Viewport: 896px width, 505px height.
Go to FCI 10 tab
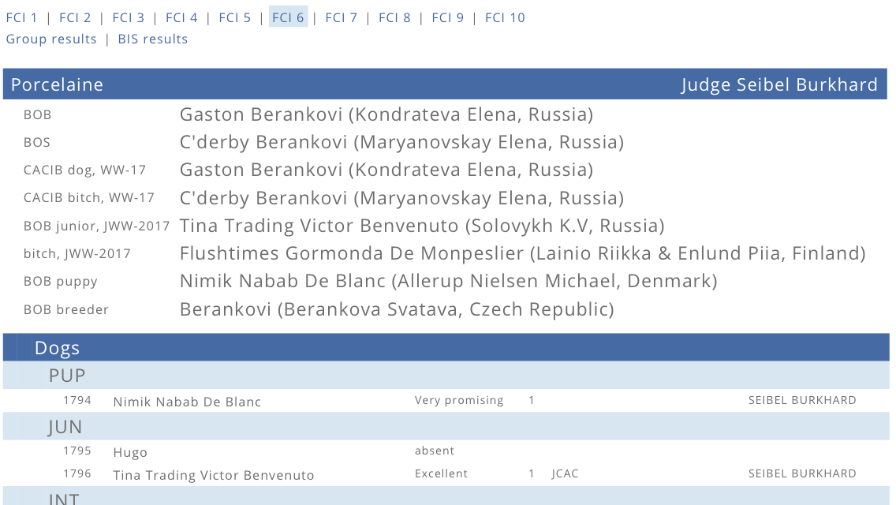(x=505, y=17)
